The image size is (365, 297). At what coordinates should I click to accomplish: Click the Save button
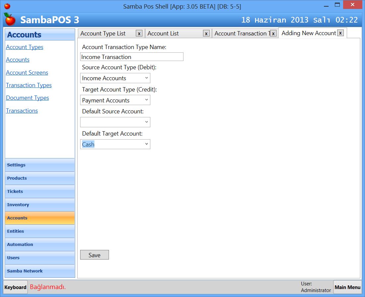(x=94, y=255)
